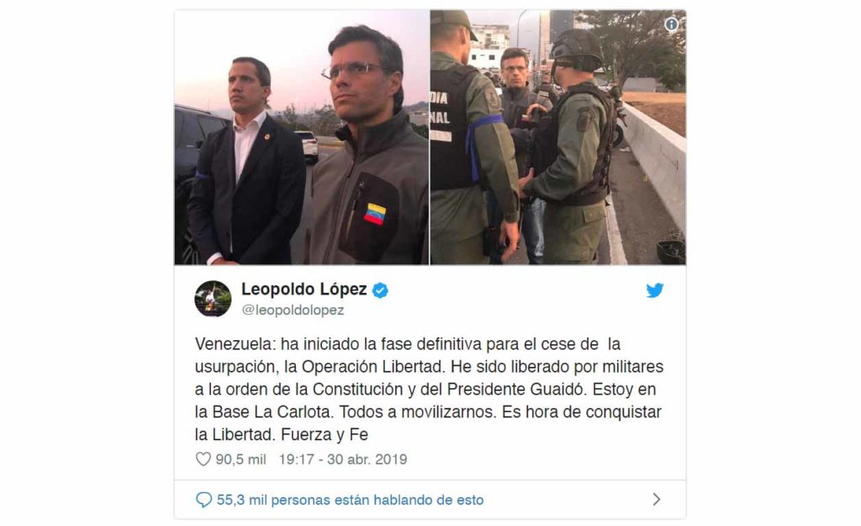The height and width of the screenshot is (526, 861).
Task: Click the Venezuelan flag patch on jacket
Action: tap(374, 214)
